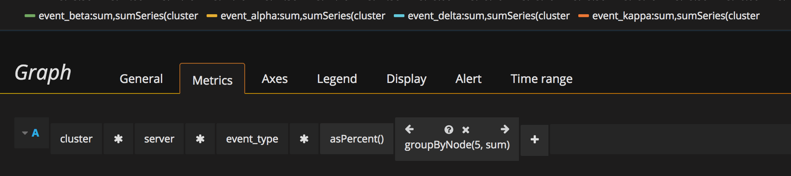This screenshot has height=176, width=791.
Task: Switch to the General tab
Action: [x=141, y=79]
